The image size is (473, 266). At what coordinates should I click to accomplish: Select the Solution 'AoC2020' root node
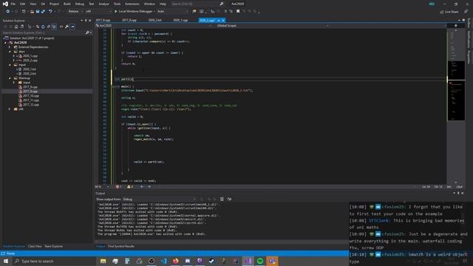click(x=32, y=38)
